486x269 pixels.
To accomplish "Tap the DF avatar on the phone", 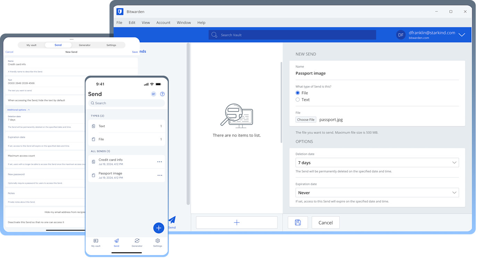I will (153, 94).
